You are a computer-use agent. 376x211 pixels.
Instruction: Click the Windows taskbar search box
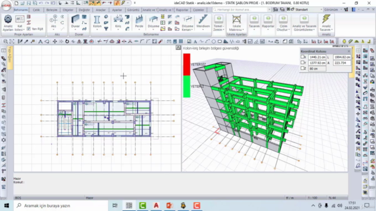pyautogui.click(x=61, y=206)
